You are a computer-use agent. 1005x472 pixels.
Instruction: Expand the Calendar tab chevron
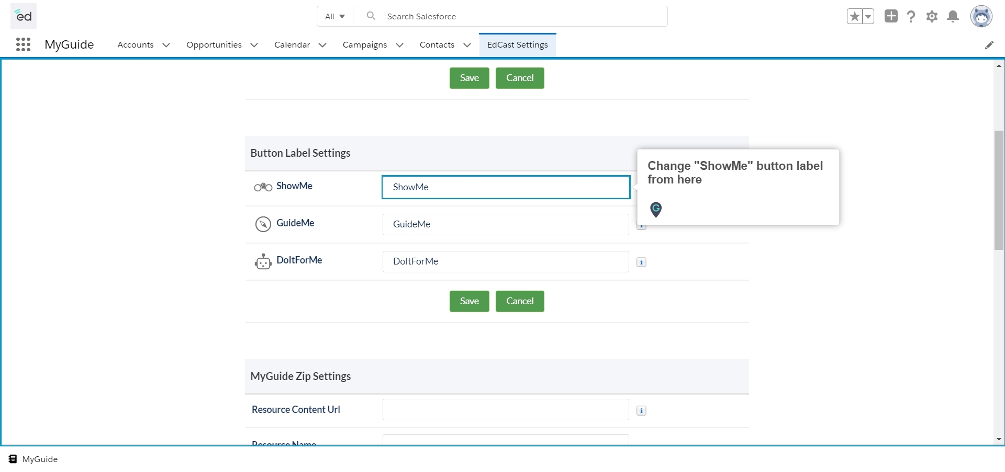322,45
